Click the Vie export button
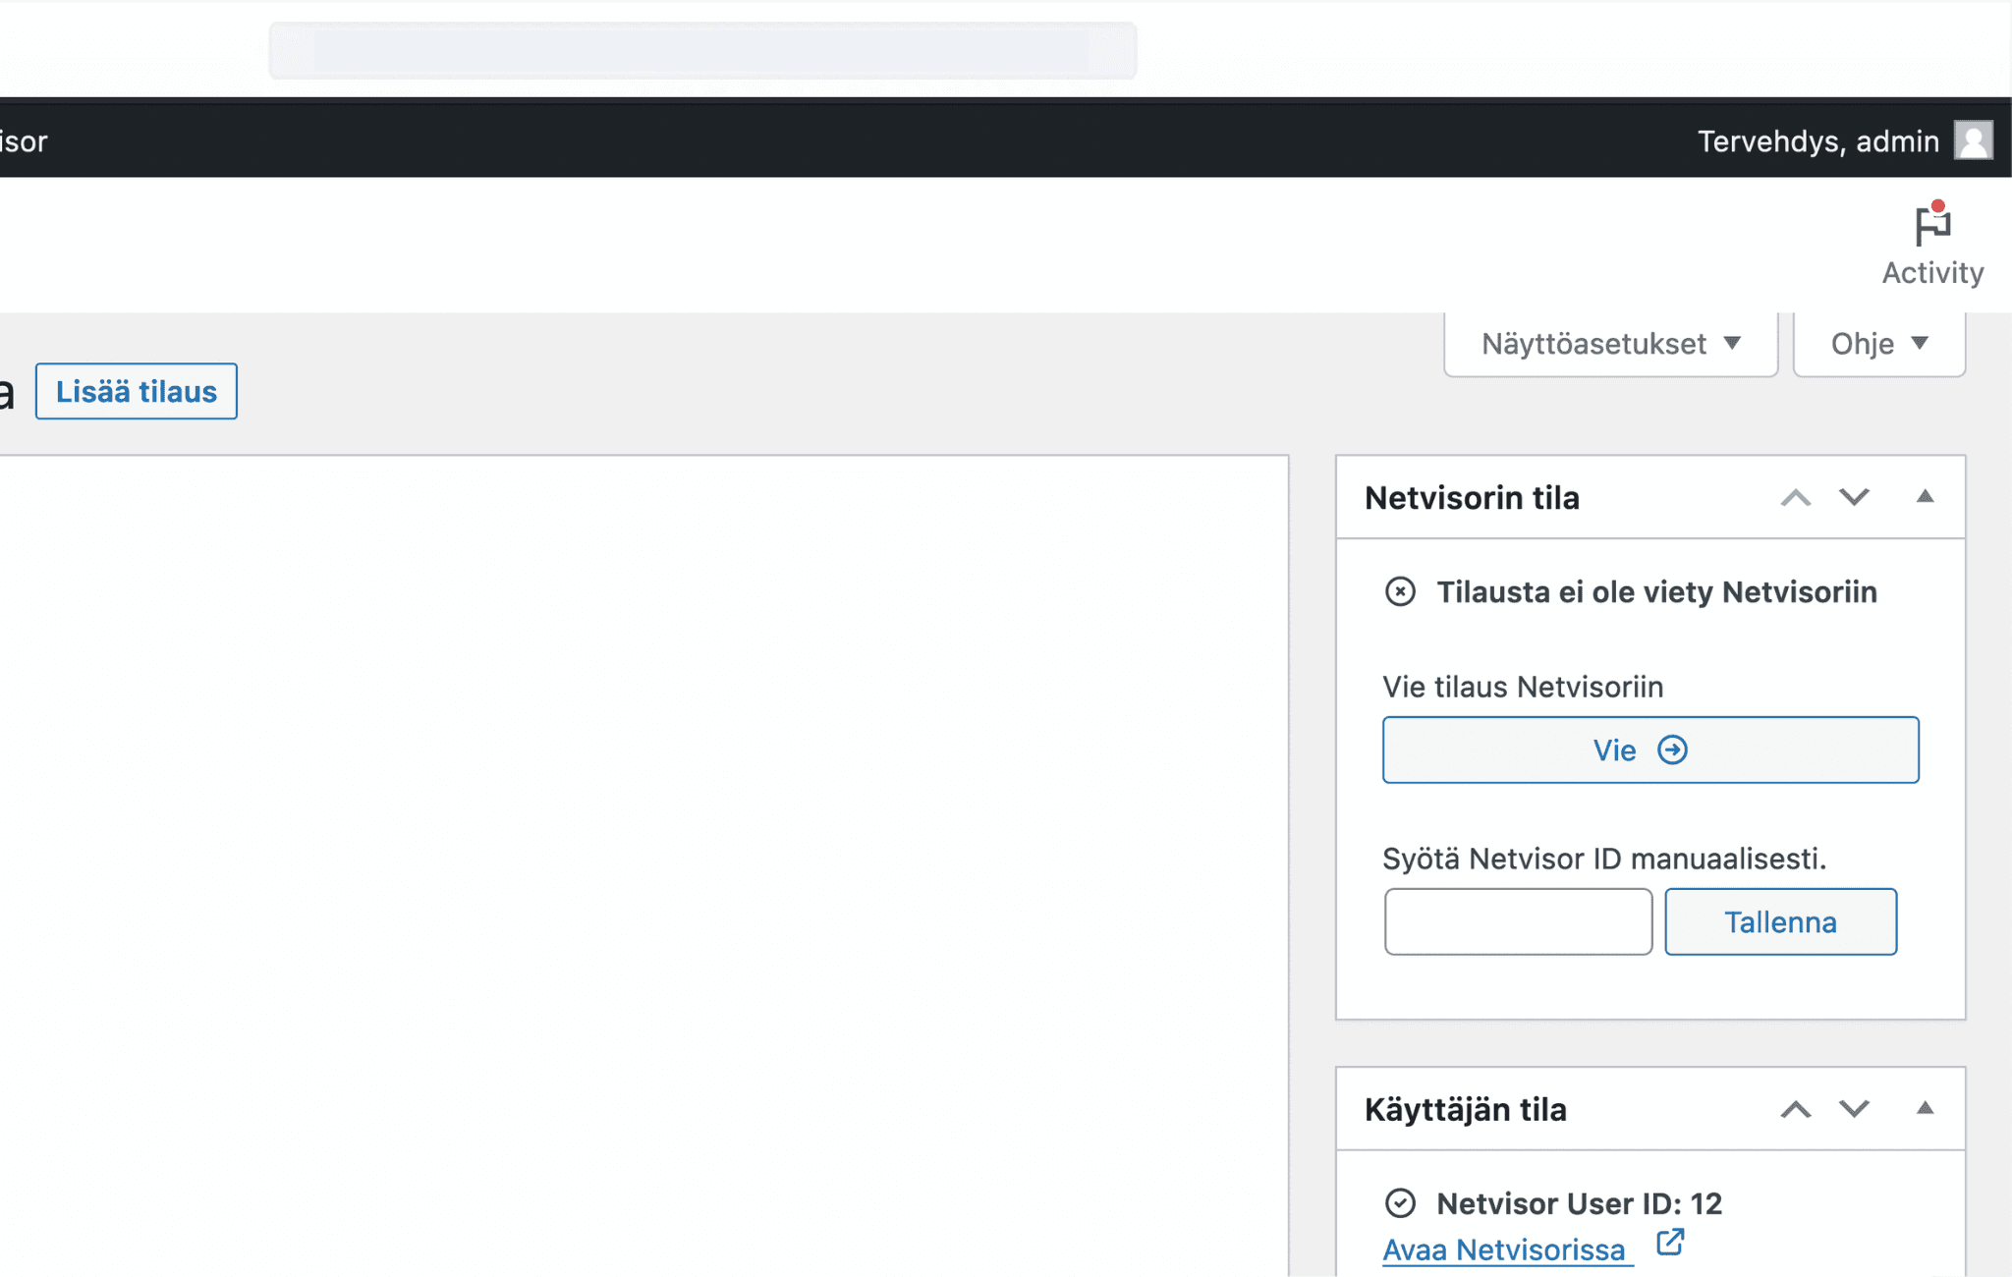The height and width of the screenshot is (1277, 2012). (x=1650, y=750)
